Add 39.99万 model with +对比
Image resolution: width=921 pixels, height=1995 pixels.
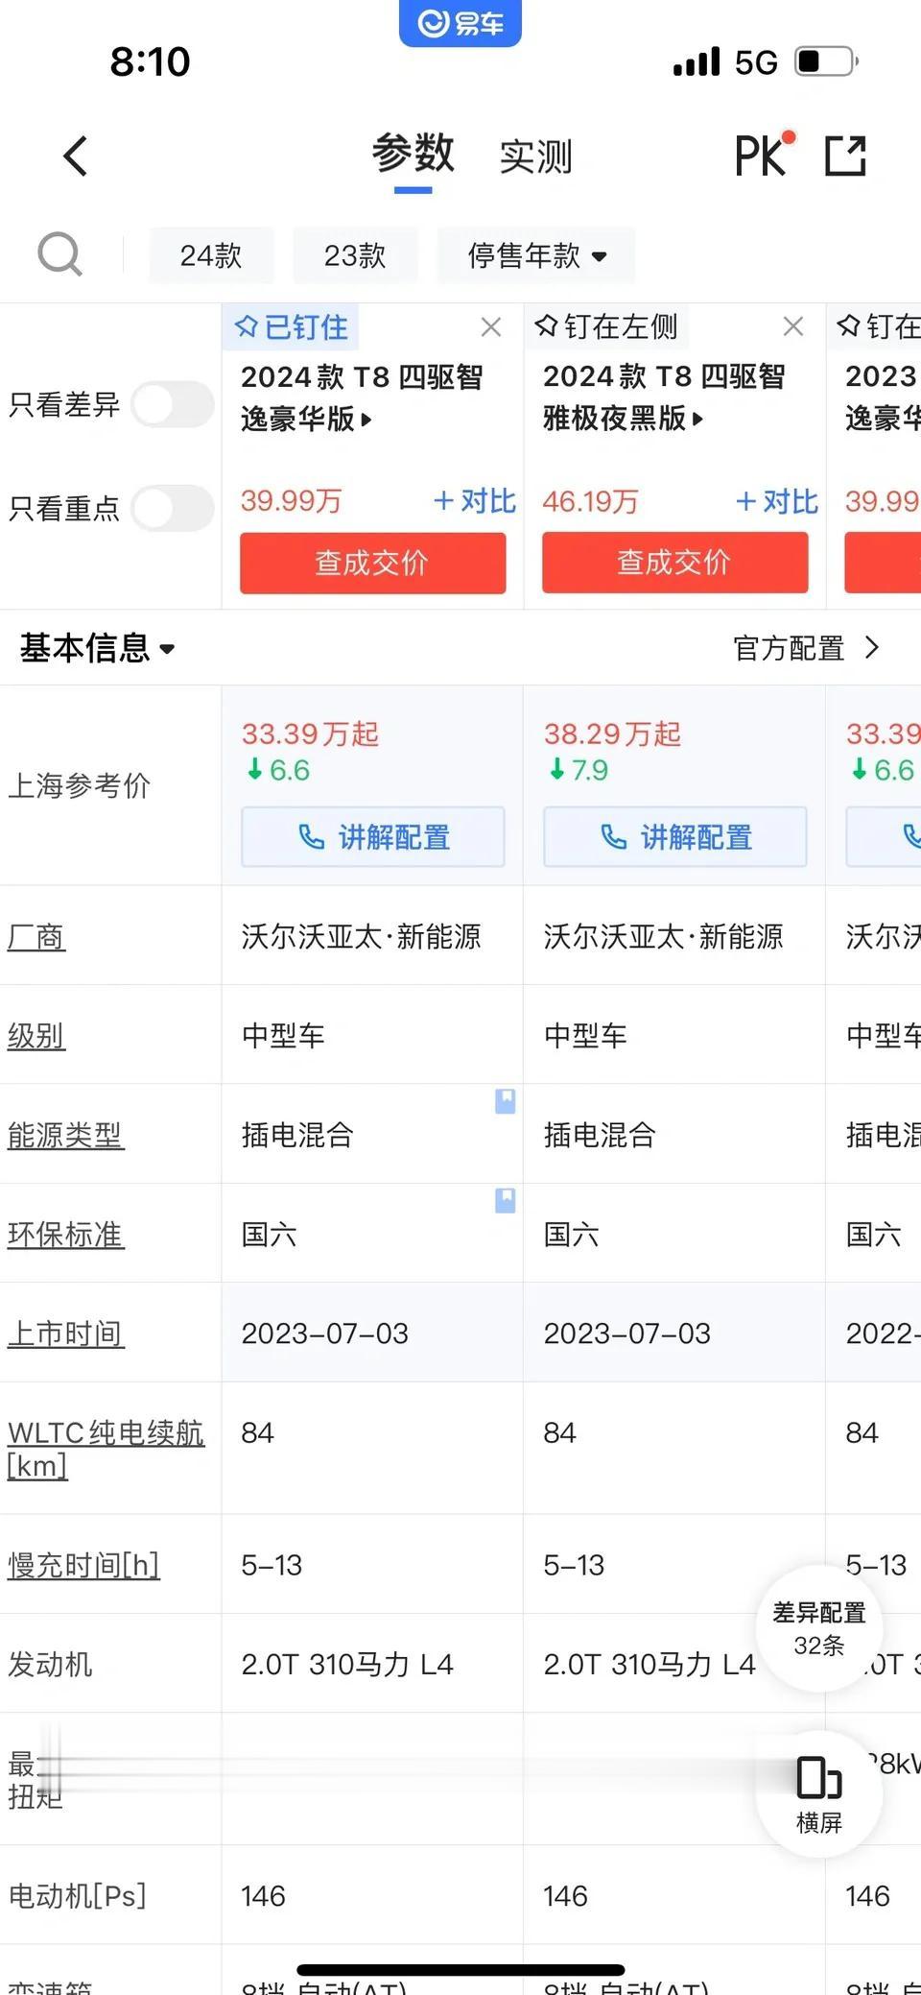pos(474,501)
